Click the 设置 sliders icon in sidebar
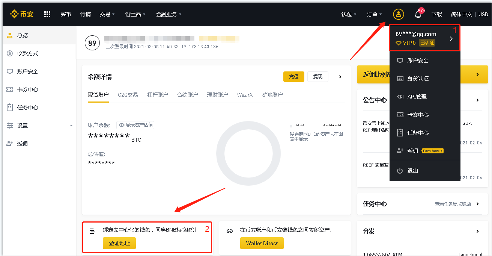The width and height of the screenshot is (492, 256). [10, 126]
